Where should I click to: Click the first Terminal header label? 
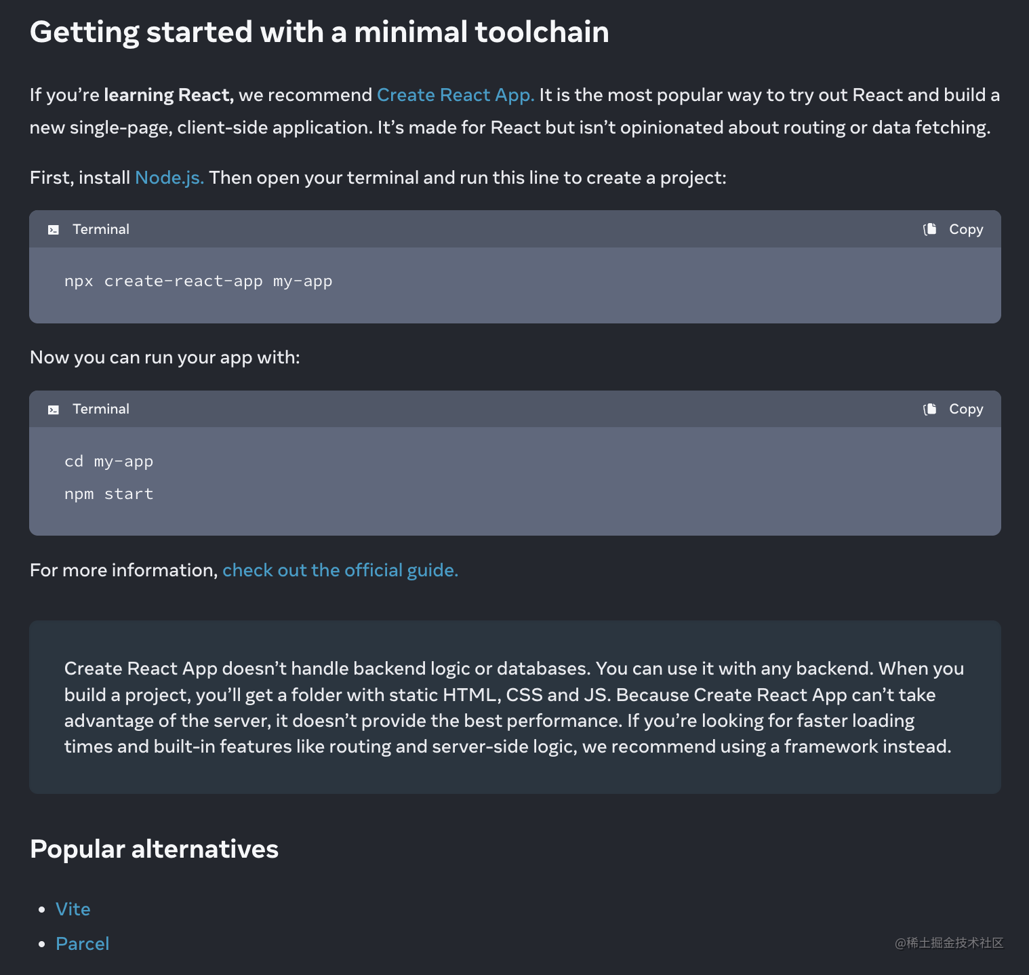pyautogui.click(x=101, y=229)
